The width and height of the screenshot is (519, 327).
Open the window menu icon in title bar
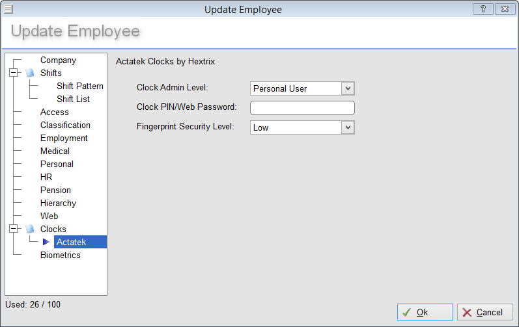click(x=8, y=9)
